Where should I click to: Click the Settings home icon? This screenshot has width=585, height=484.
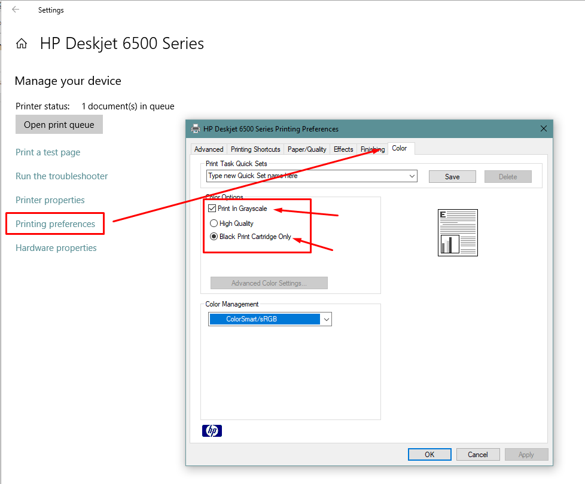coord(22,44)
